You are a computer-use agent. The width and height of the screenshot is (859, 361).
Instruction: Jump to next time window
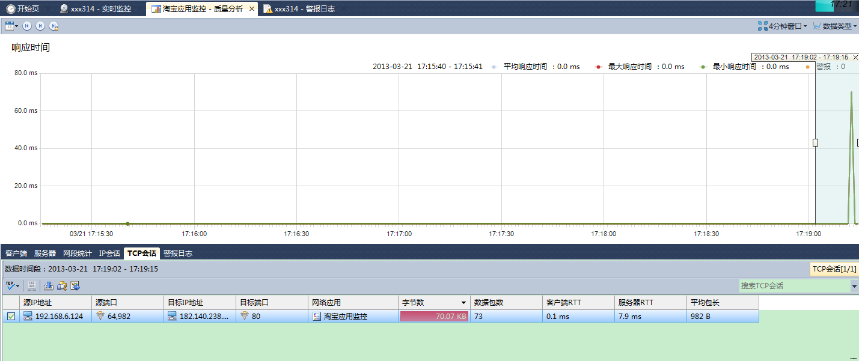[x=40, y=26]
